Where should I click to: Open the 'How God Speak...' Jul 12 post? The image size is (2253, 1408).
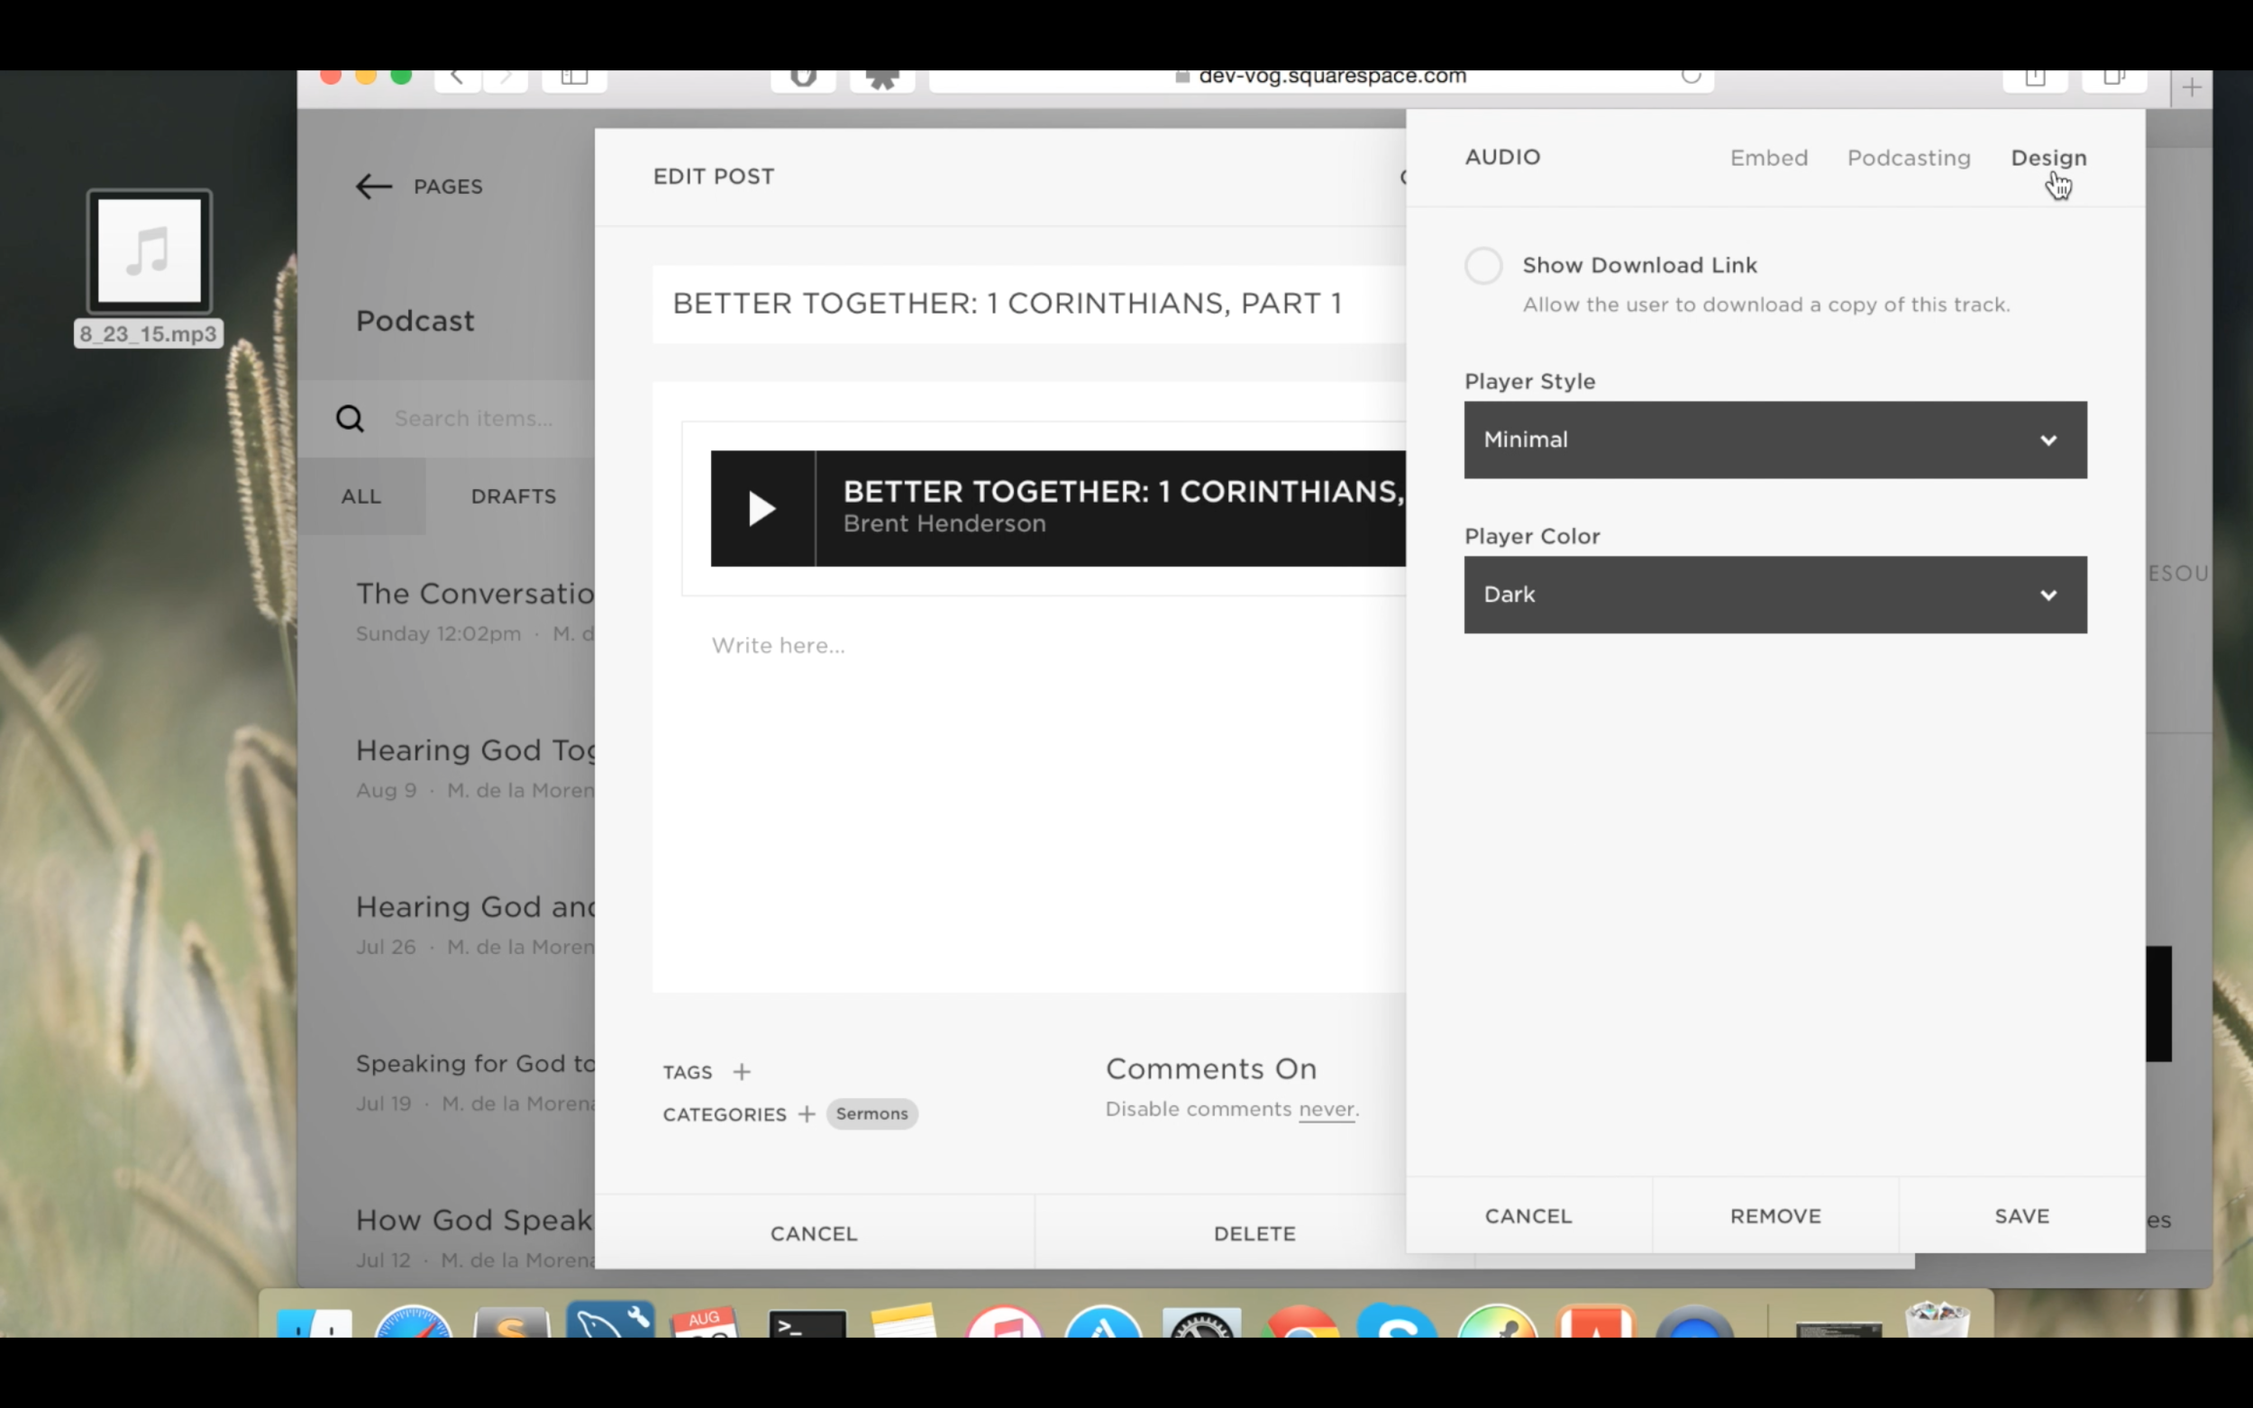[x=474, y=1238]
